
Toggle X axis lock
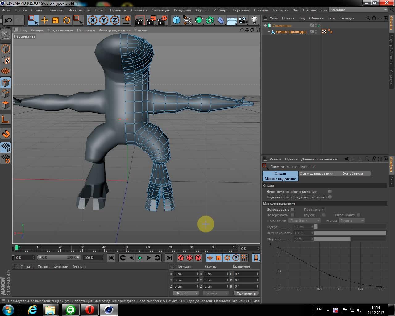tap(93, 20)
